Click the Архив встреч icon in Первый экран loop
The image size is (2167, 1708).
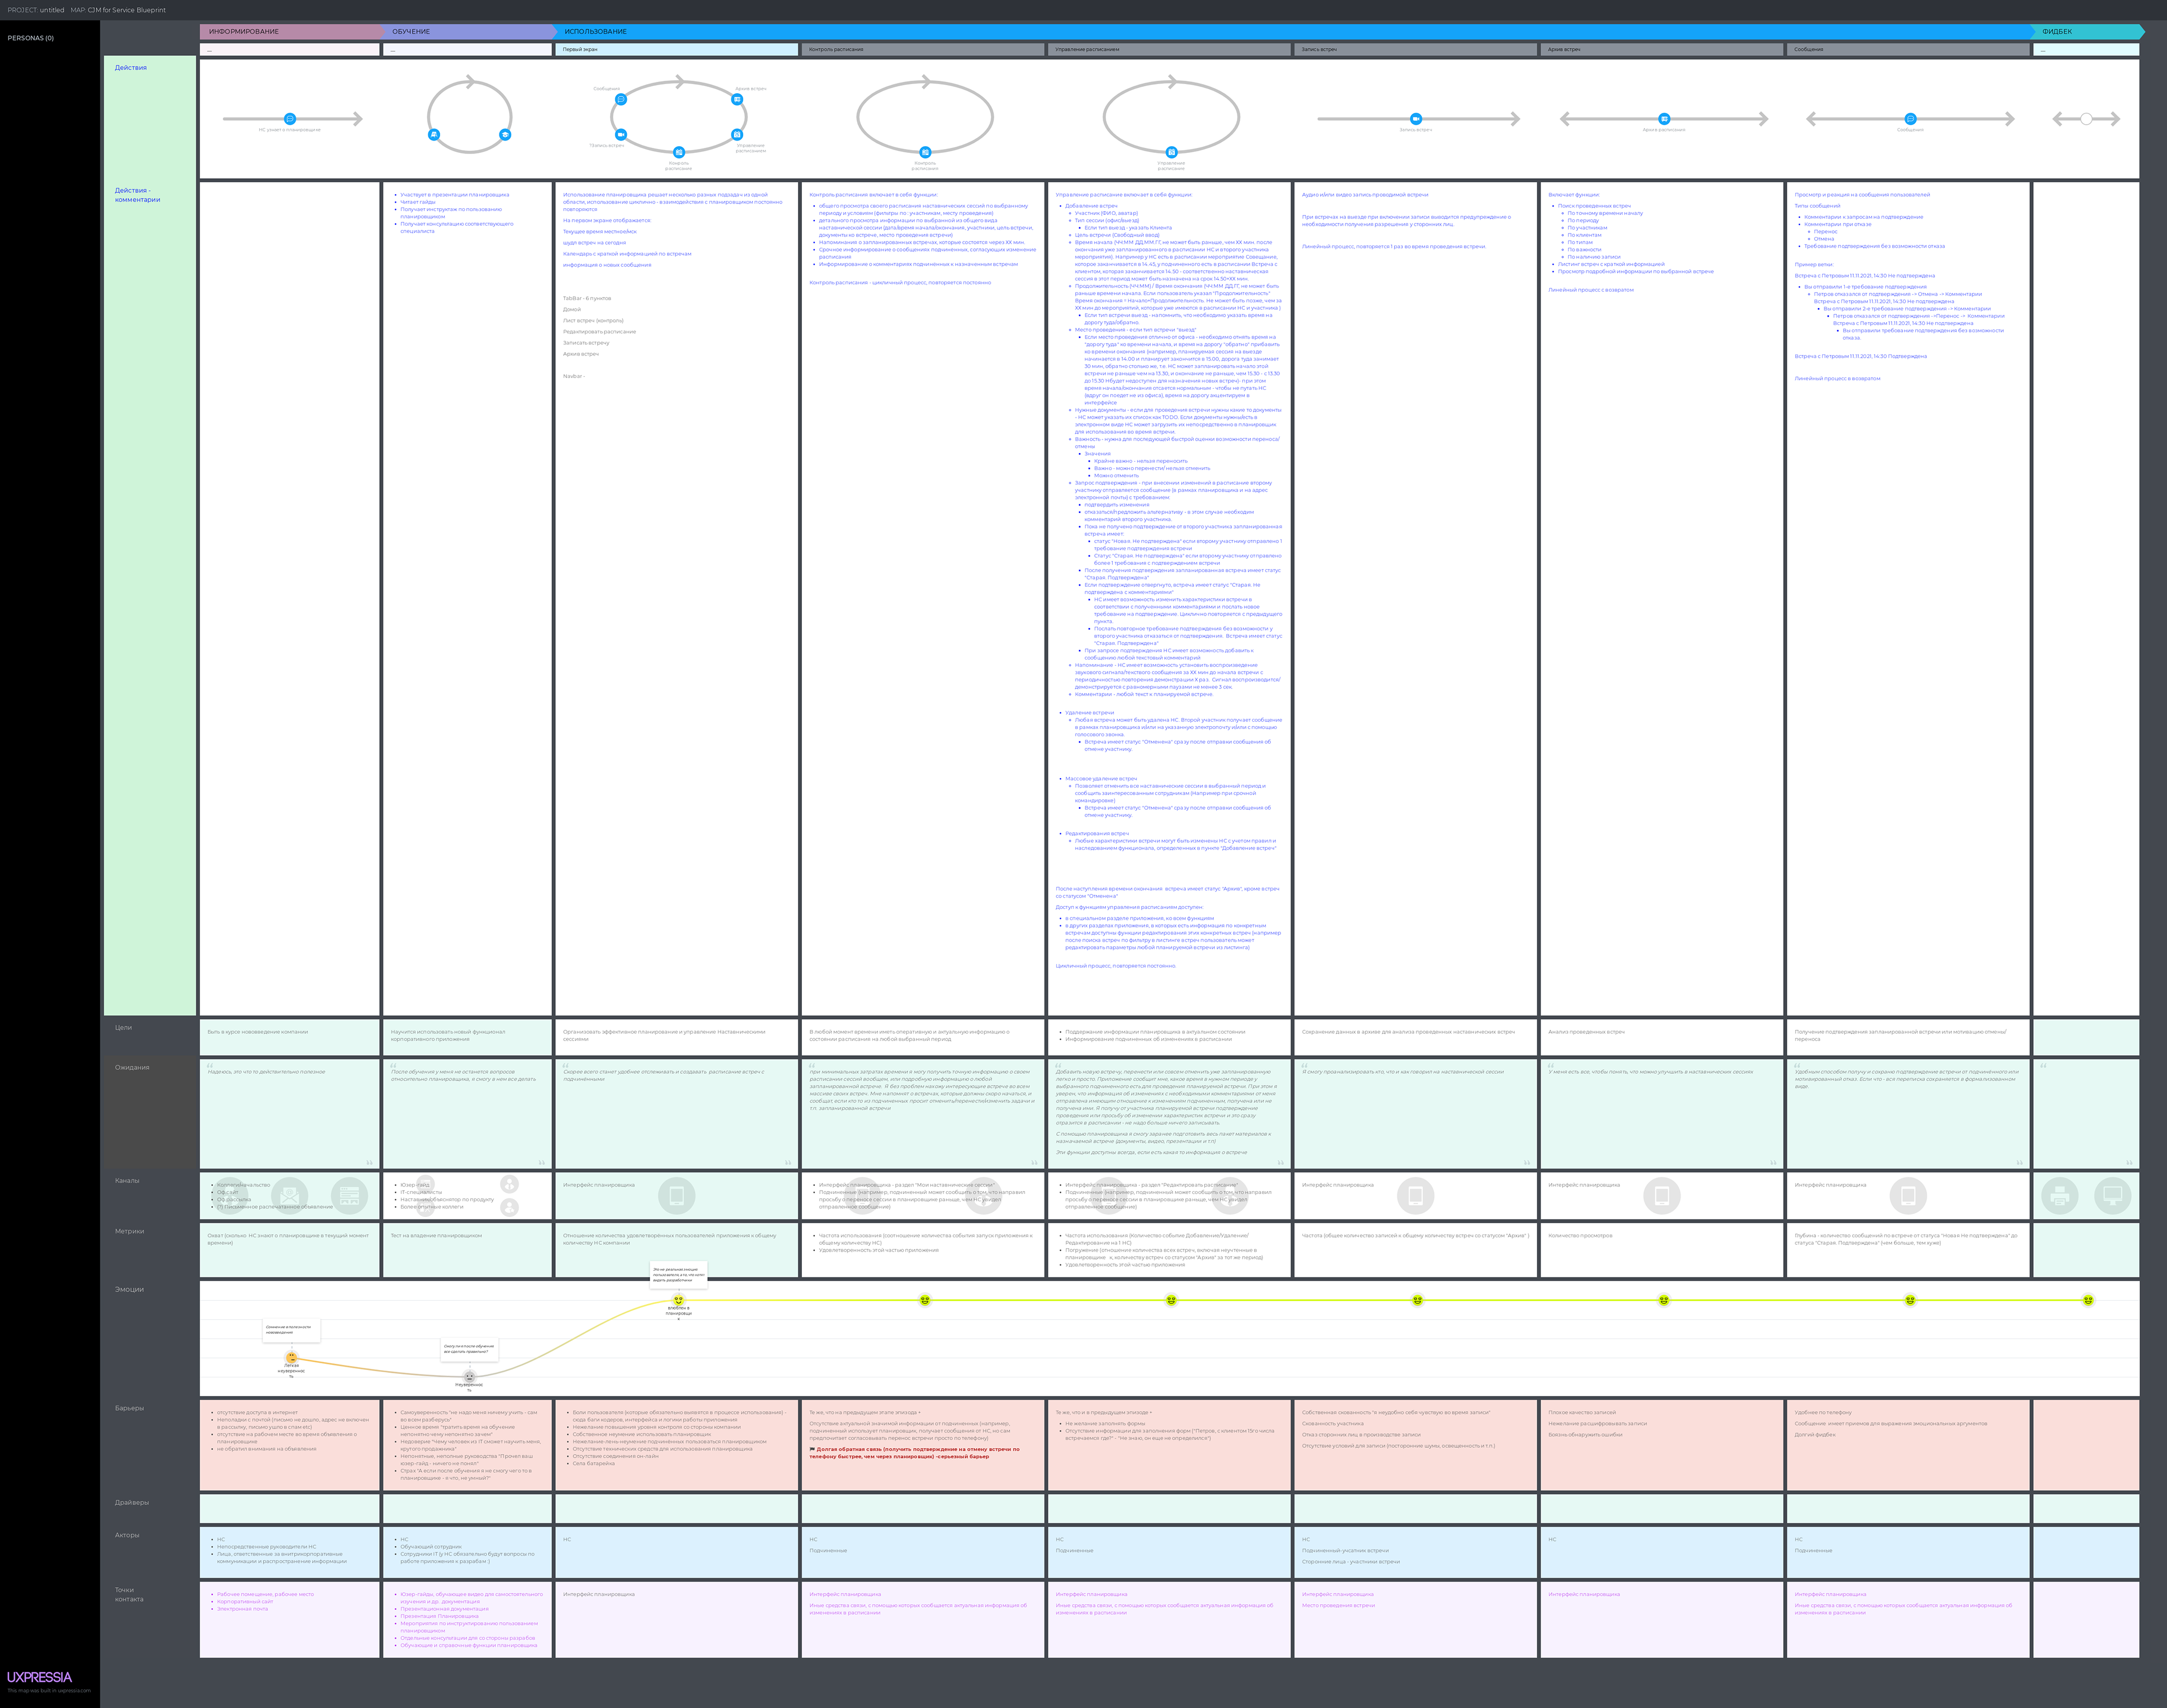click(x=737, y=99)
